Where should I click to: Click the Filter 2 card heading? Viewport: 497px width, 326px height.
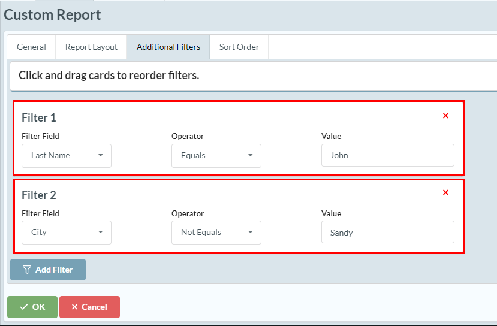click(x=39, y=195)
